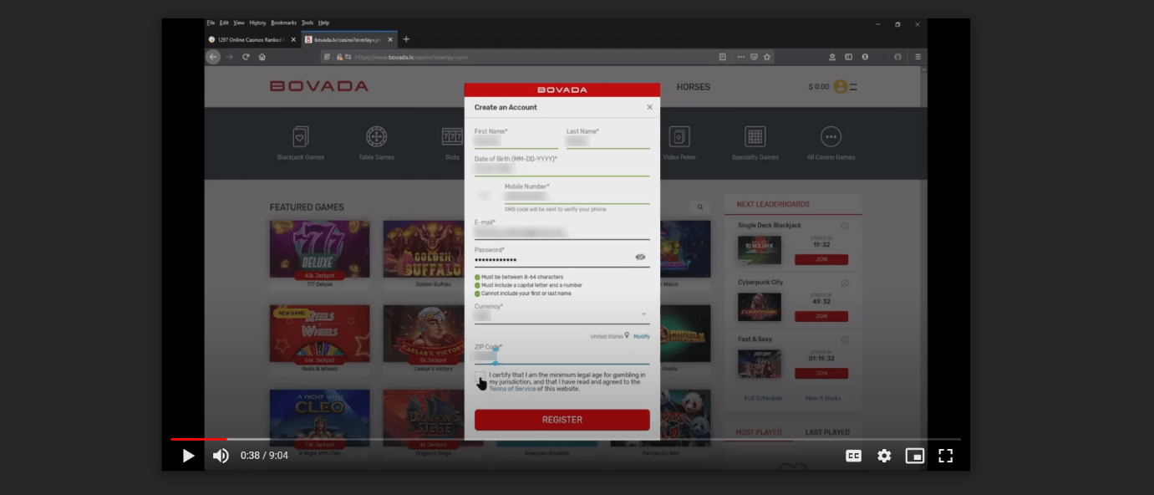Check the legal age certification checkbox

click(x=480, y=377)
